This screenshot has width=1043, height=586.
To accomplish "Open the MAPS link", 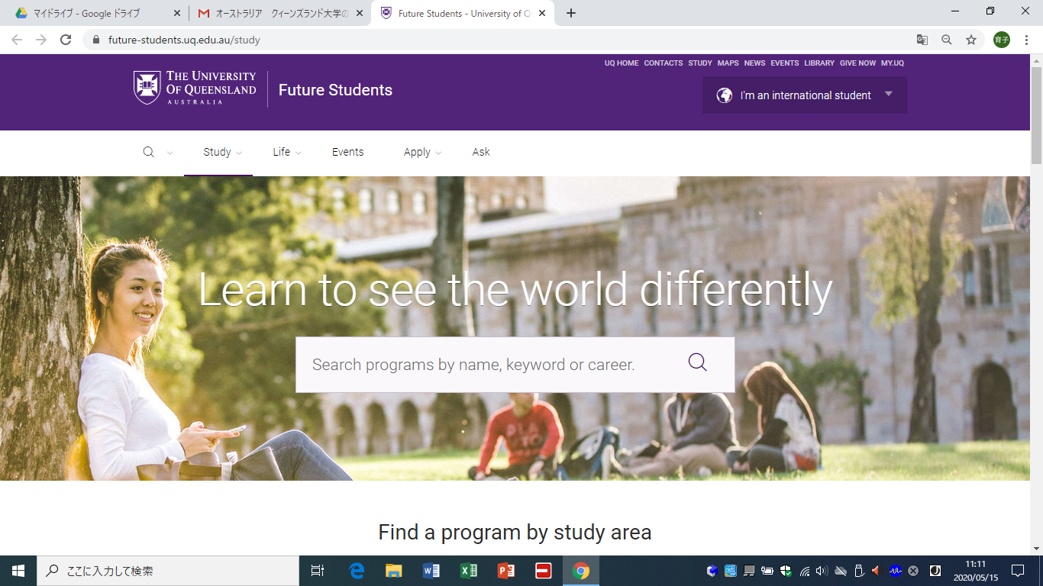I will [x=728, y=63].
